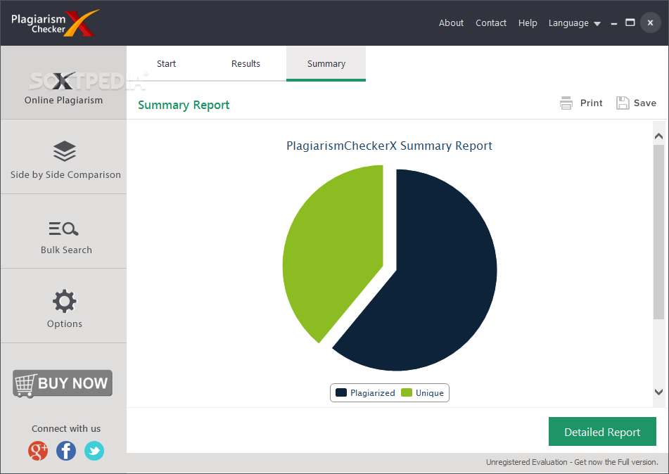Click the PlagiarismCheckerX Summary Report chart title
This screenshot has height=474, width=669.
click(389, 146)
